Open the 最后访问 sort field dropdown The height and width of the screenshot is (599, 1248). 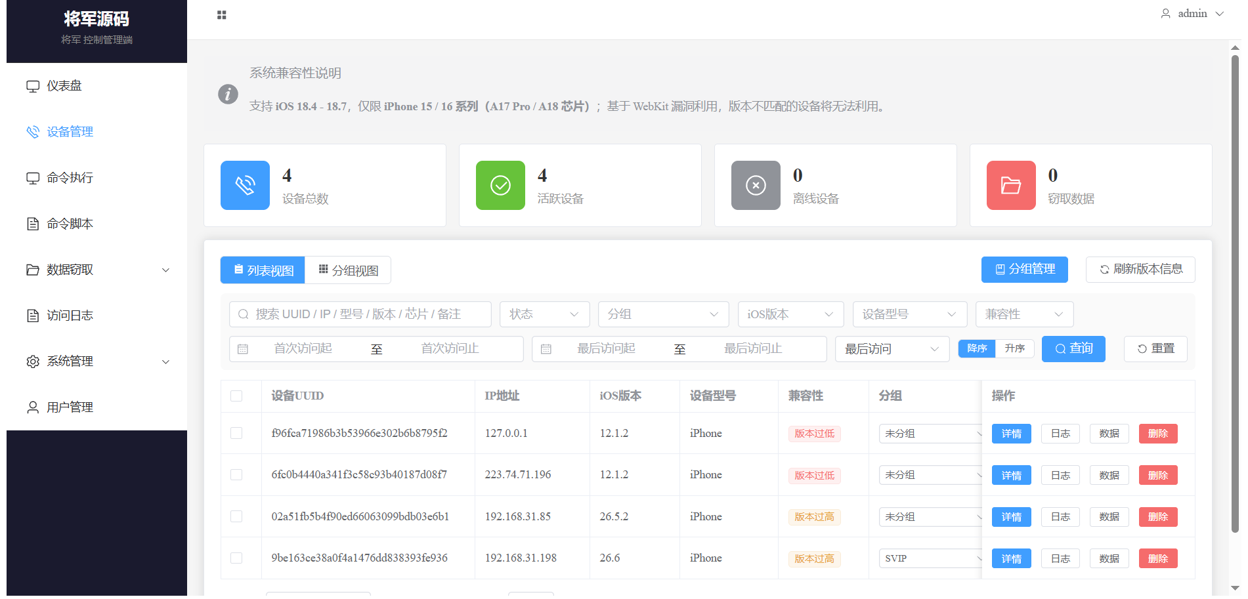coord(892,349)
